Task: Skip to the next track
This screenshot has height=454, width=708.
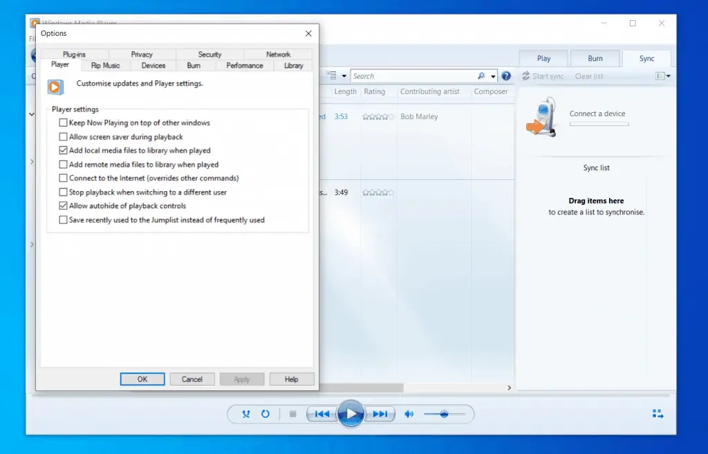Action: point(380,414)
